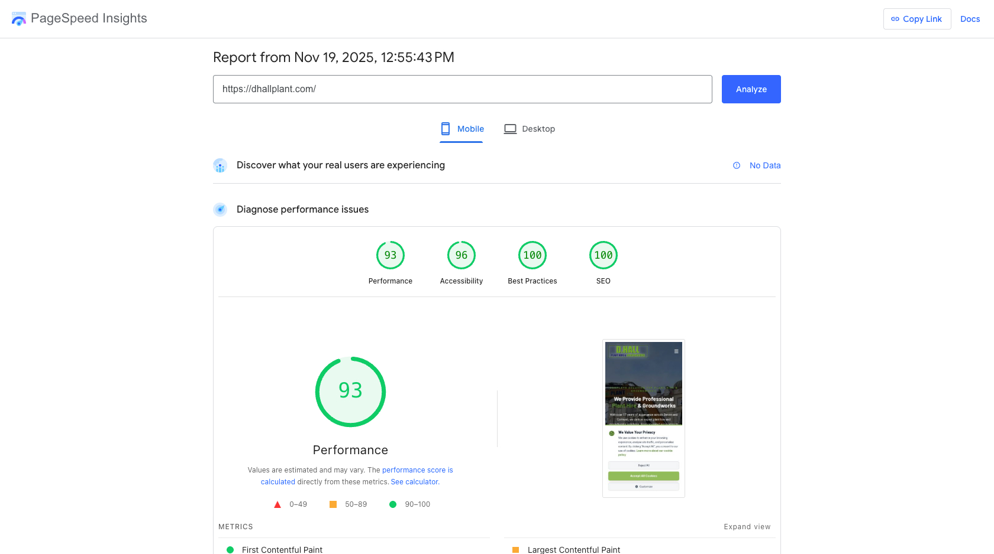Click the mobile page screenshot thumbnail
The height and width of the screenshot is (554, 994).
pos(643,418)
